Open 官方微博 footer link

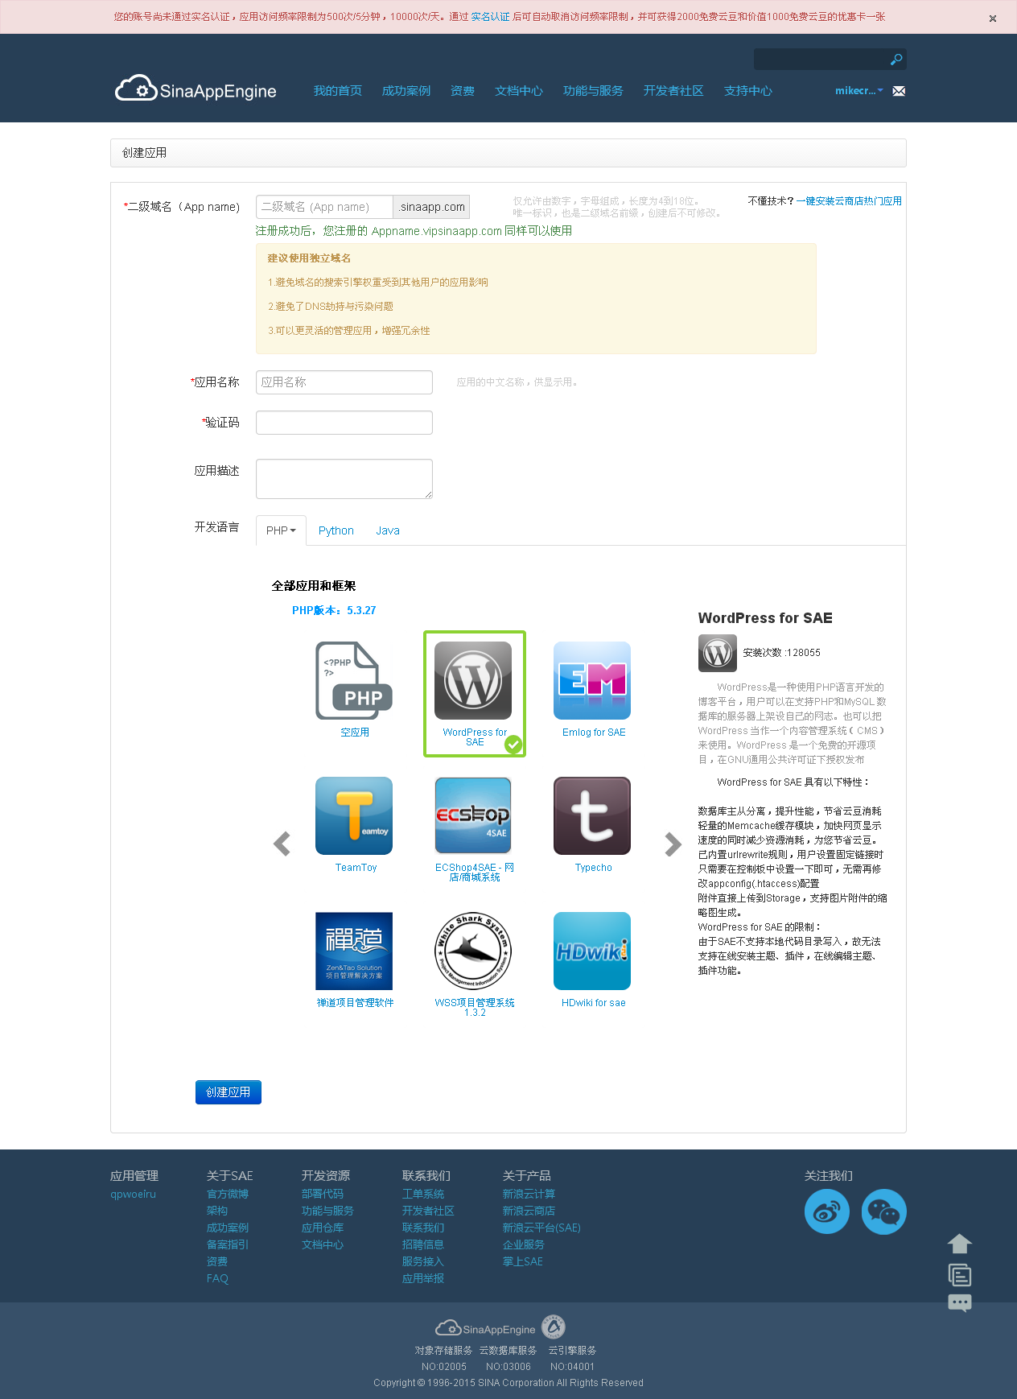point(228,1195)
